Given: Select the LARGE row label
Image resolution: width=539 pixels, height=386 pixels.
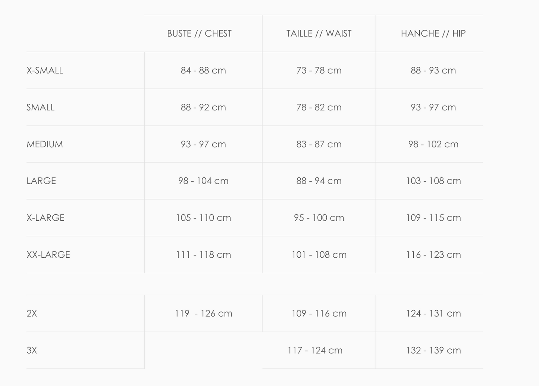Looking at the screenshot, I should pyautogui.click(x=41, y=181).
